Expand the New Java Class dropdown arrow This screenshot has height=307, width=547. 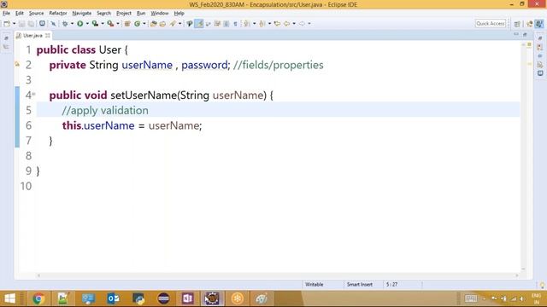point(144,24)
